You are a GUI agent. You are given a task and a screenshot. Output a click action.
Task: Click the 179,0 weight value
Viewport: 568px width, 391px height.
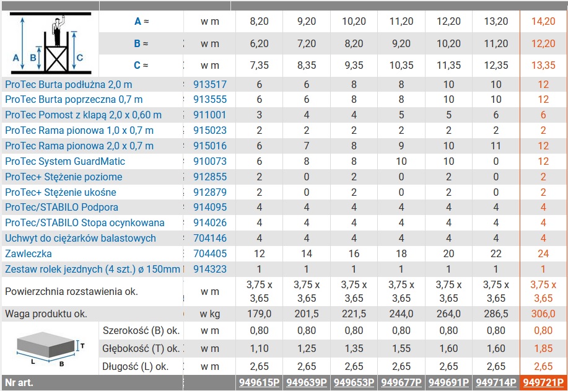click(260, 314)
